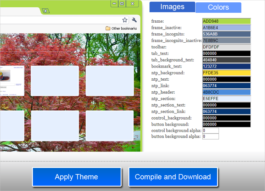Viewport: 265px width, 191px height.
Task: Click the control background alpha input
Action: tap(210, 131)
